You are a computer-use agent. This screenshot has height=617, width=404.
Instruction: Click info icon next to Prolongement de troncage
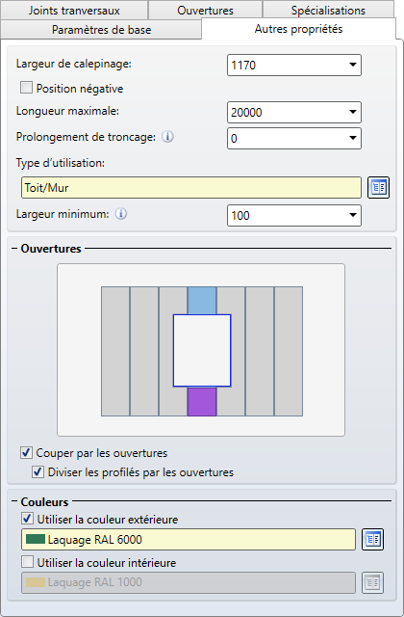(x=167, y=137)
